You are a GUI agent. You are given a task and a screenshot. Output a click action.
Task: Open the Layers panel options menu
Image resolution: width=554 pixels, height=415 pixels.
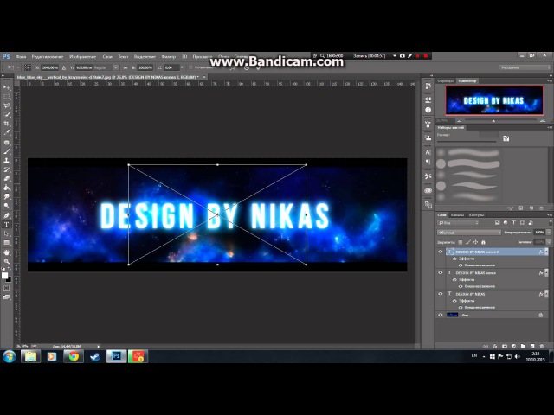(x=550, y=214)
